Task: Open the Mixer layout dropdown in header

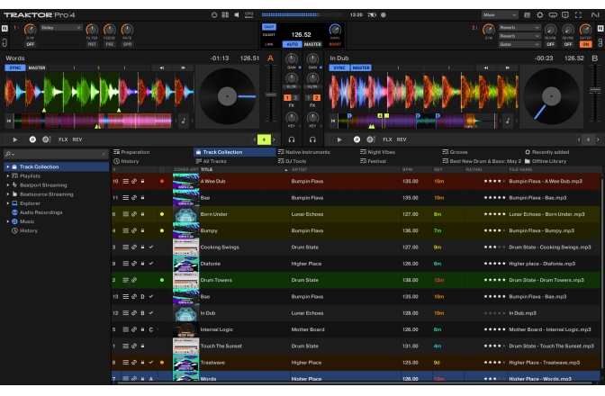Action: point(500,15)
